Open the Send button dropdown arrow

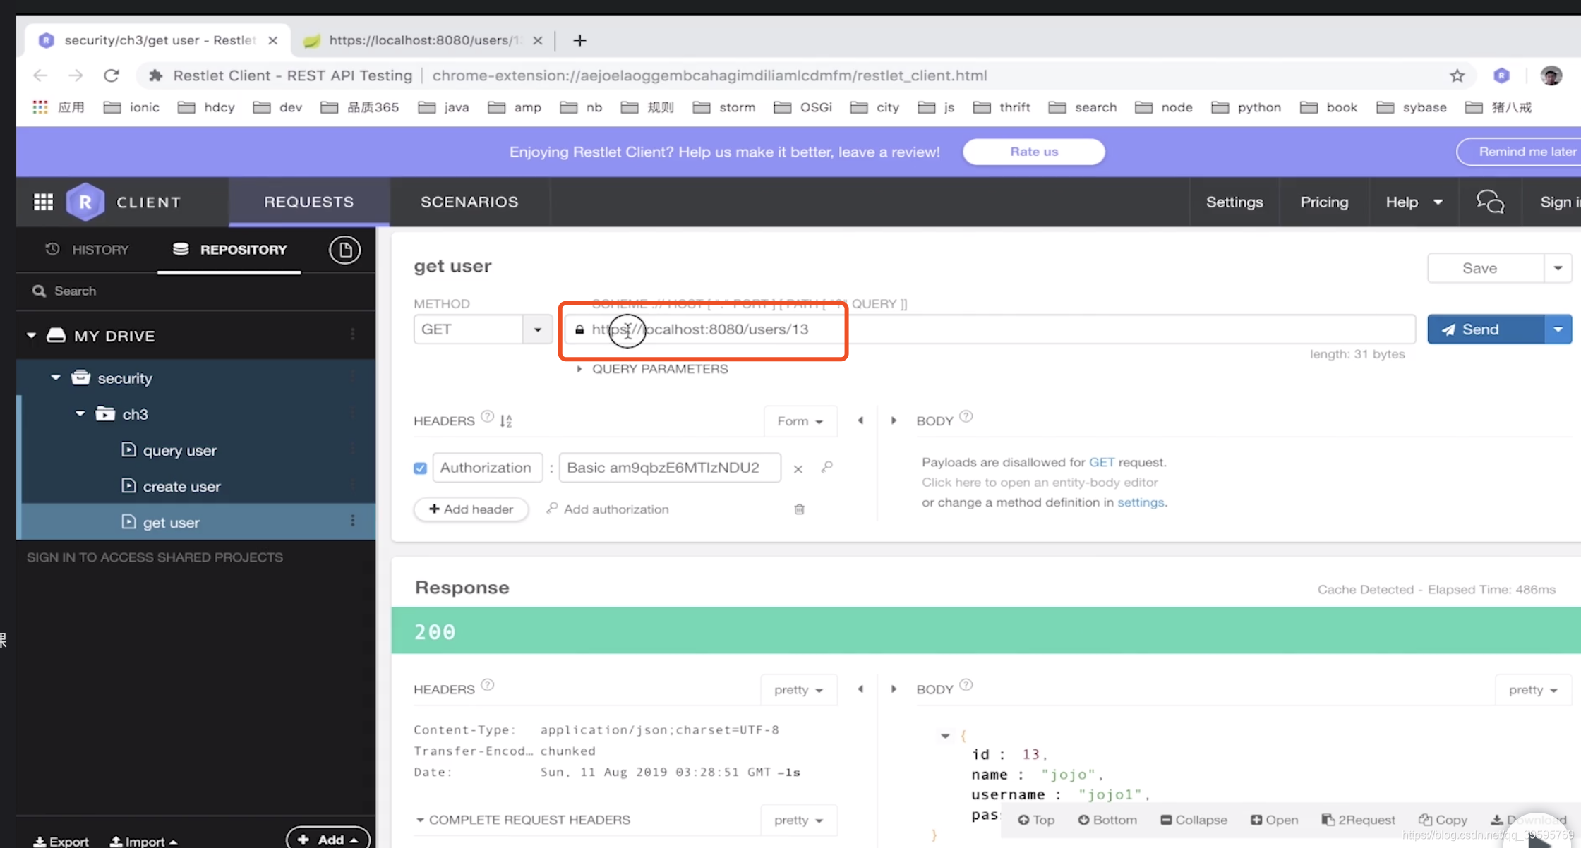pos(1558,329)
